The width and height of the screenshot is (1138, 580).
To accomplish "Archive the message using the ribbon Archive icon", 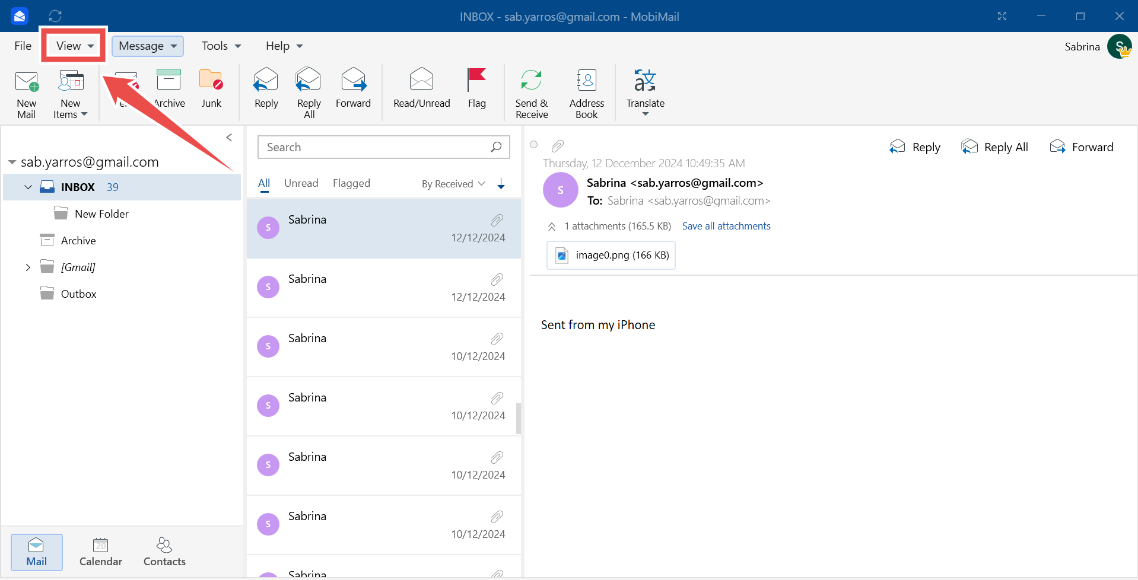I will click(169, 89).
